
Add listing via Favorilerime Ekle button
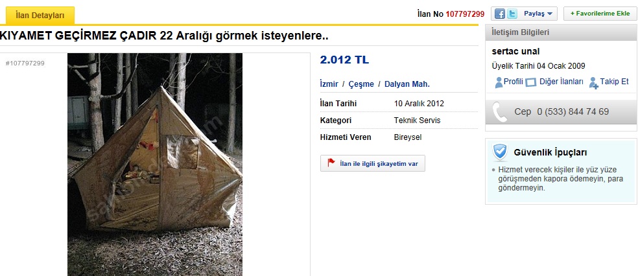[600, 14]
